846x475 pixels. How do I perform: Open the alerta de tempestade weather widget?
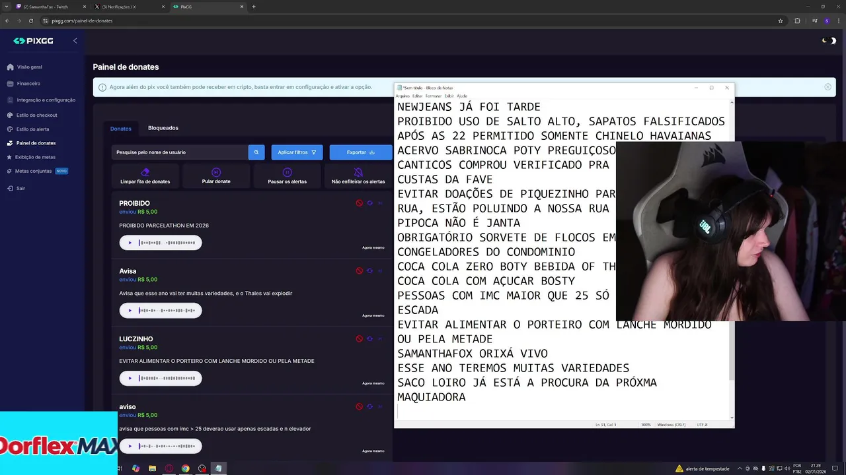702,468
